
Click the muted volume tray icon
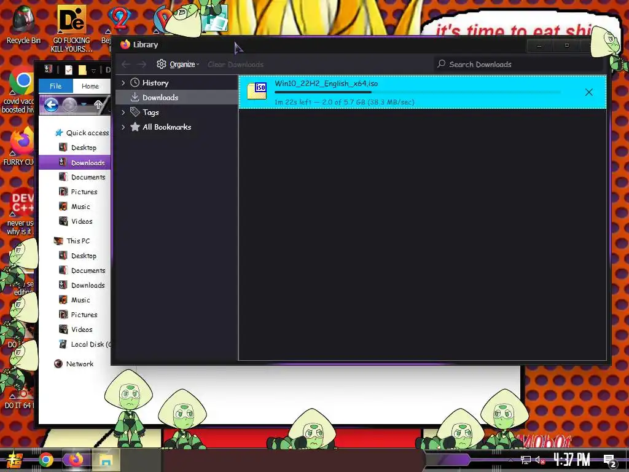541,460
